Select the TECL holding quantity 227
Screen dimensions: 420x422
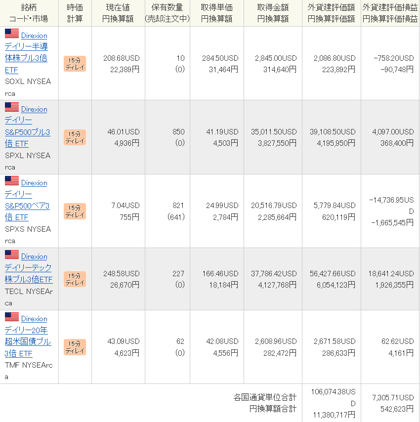click(x=179, y=274)
